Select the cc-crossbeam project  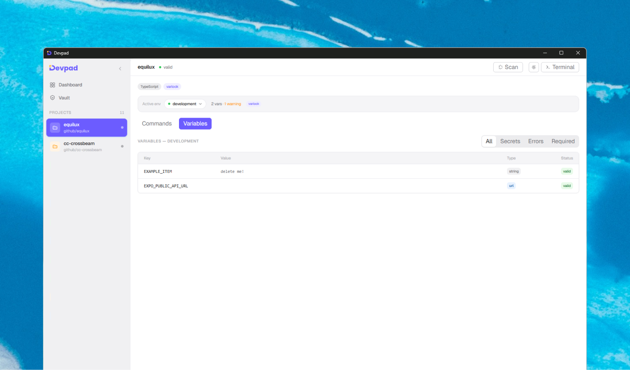click(86, 146)
